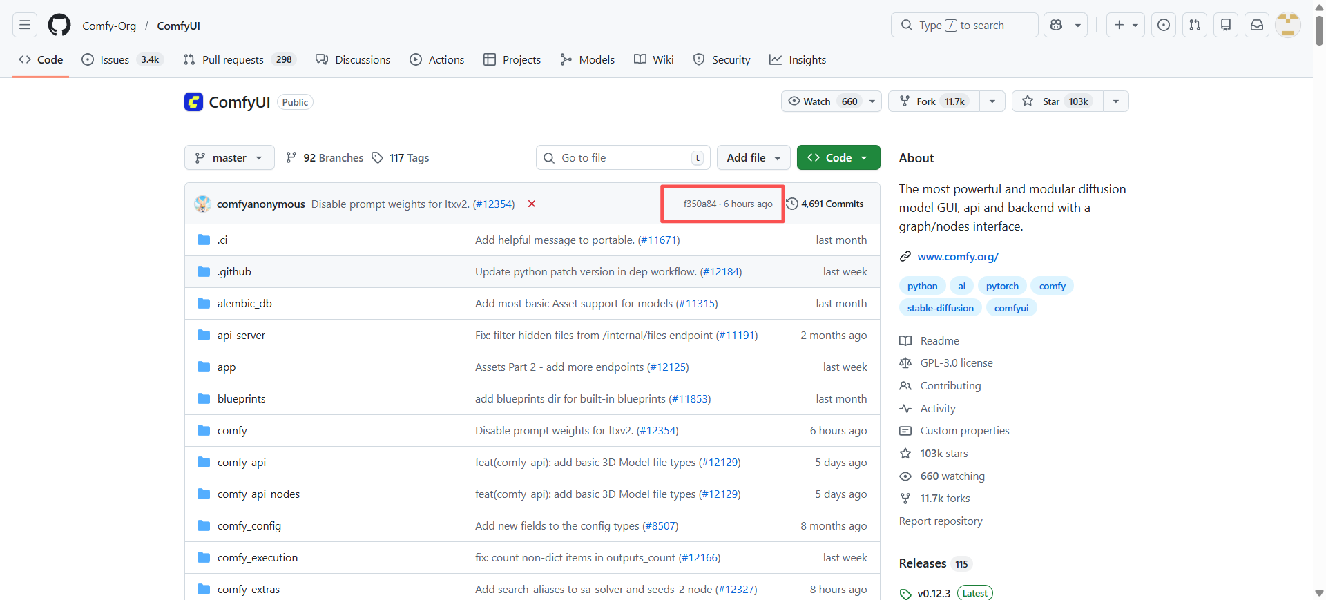Image resolution: width=1326 pixels, height=600 pixels.
Task: Go to the Discussions tab
Action: click(x=353, y=60)
